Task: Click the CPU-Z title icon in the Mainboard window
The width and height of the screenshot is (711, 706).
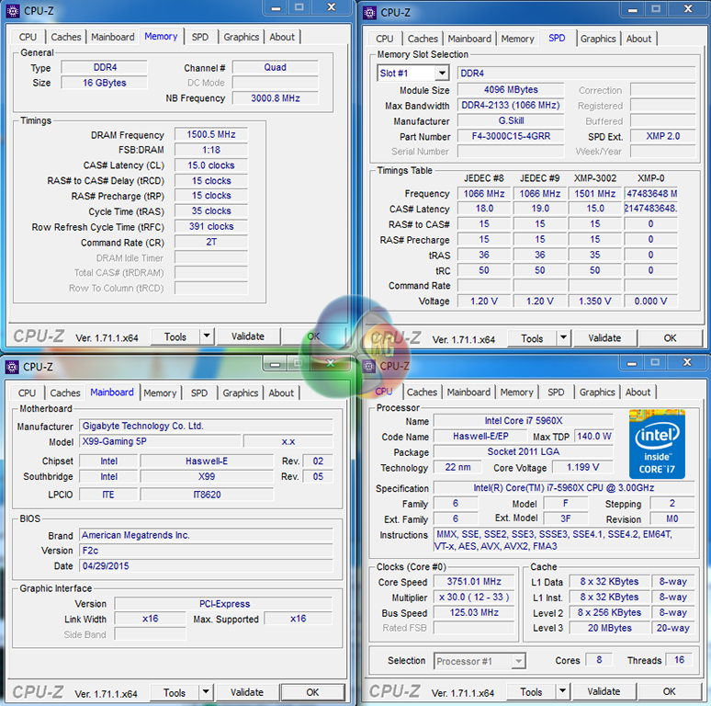Action: [12, 366]
